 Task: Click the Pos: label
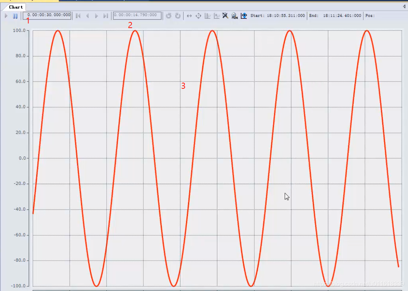pyautogui.click(x=370, y=16)
